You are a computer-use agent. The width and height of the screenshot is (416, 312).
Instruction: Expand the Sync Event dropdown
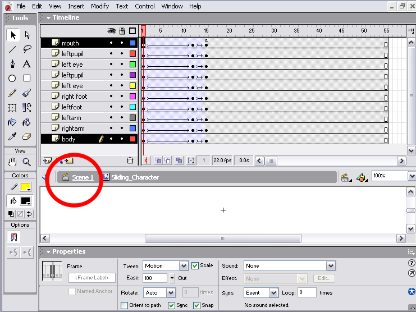(273, 293)
